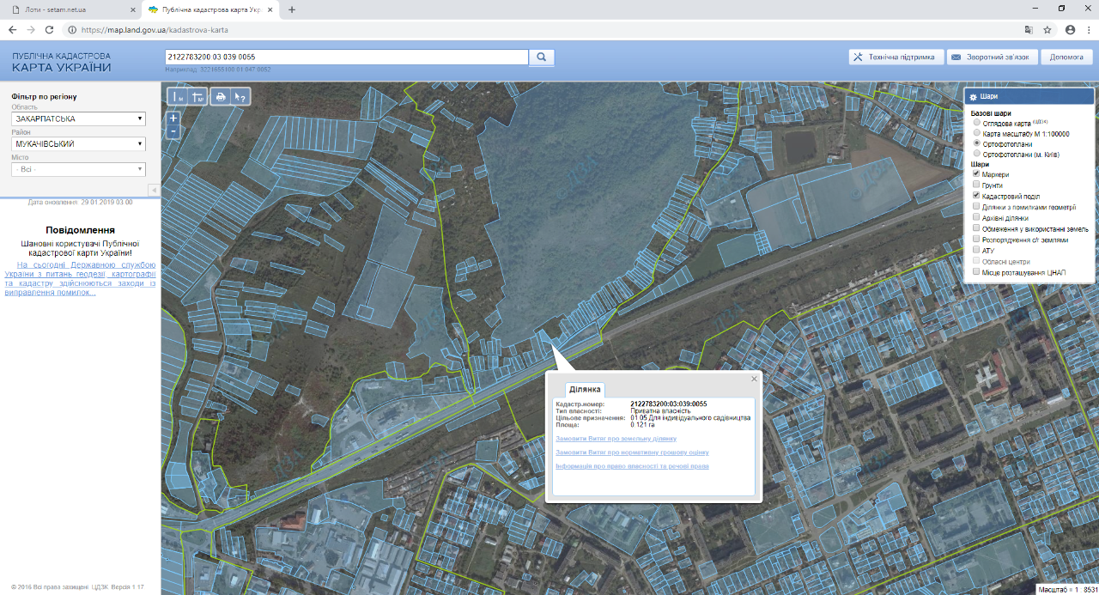Bookmark this page with star icon
The image size is (1099, 595).
click(1047, 29)
